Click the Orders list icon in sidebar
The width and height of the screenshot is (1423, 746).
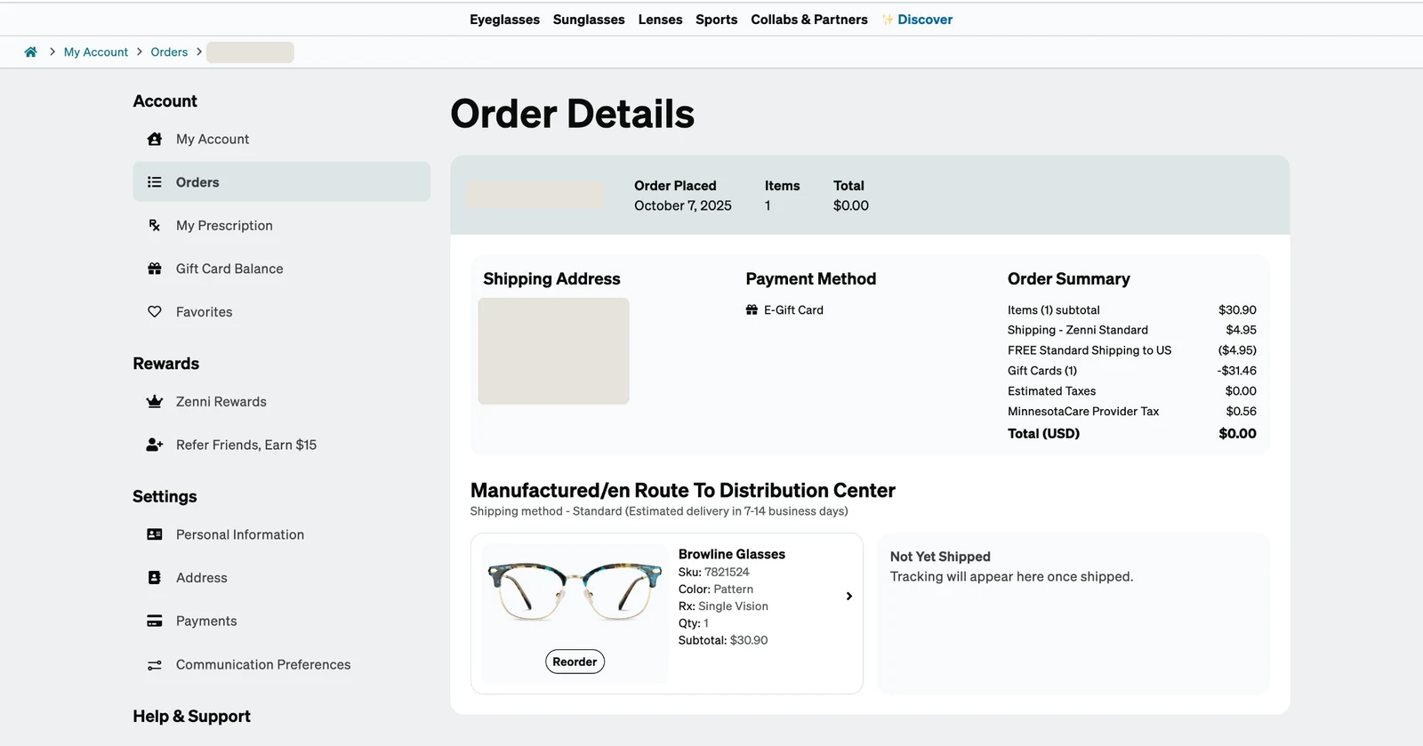pyautogui.click(x=155, y=182)
